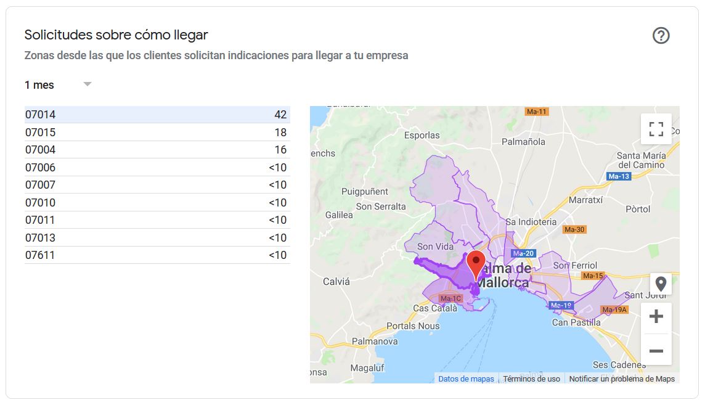Open the time period dropdown arrow
The image size is (705, 405).
pyautogui.click(x=88, y=84)
